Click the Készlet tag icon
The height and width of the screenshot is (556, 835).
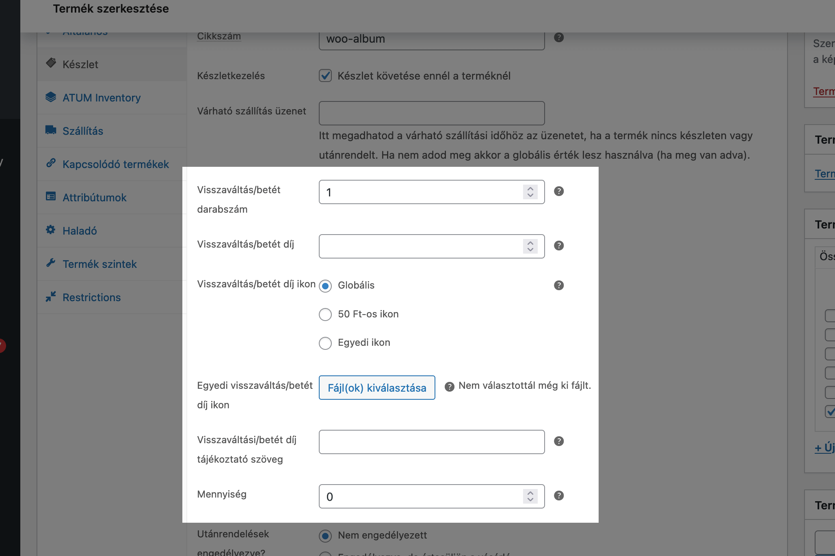point(51,63)
